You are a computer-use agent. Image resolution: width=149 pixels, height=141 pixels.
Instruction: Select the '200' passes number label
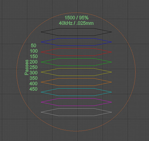point(33,62)
